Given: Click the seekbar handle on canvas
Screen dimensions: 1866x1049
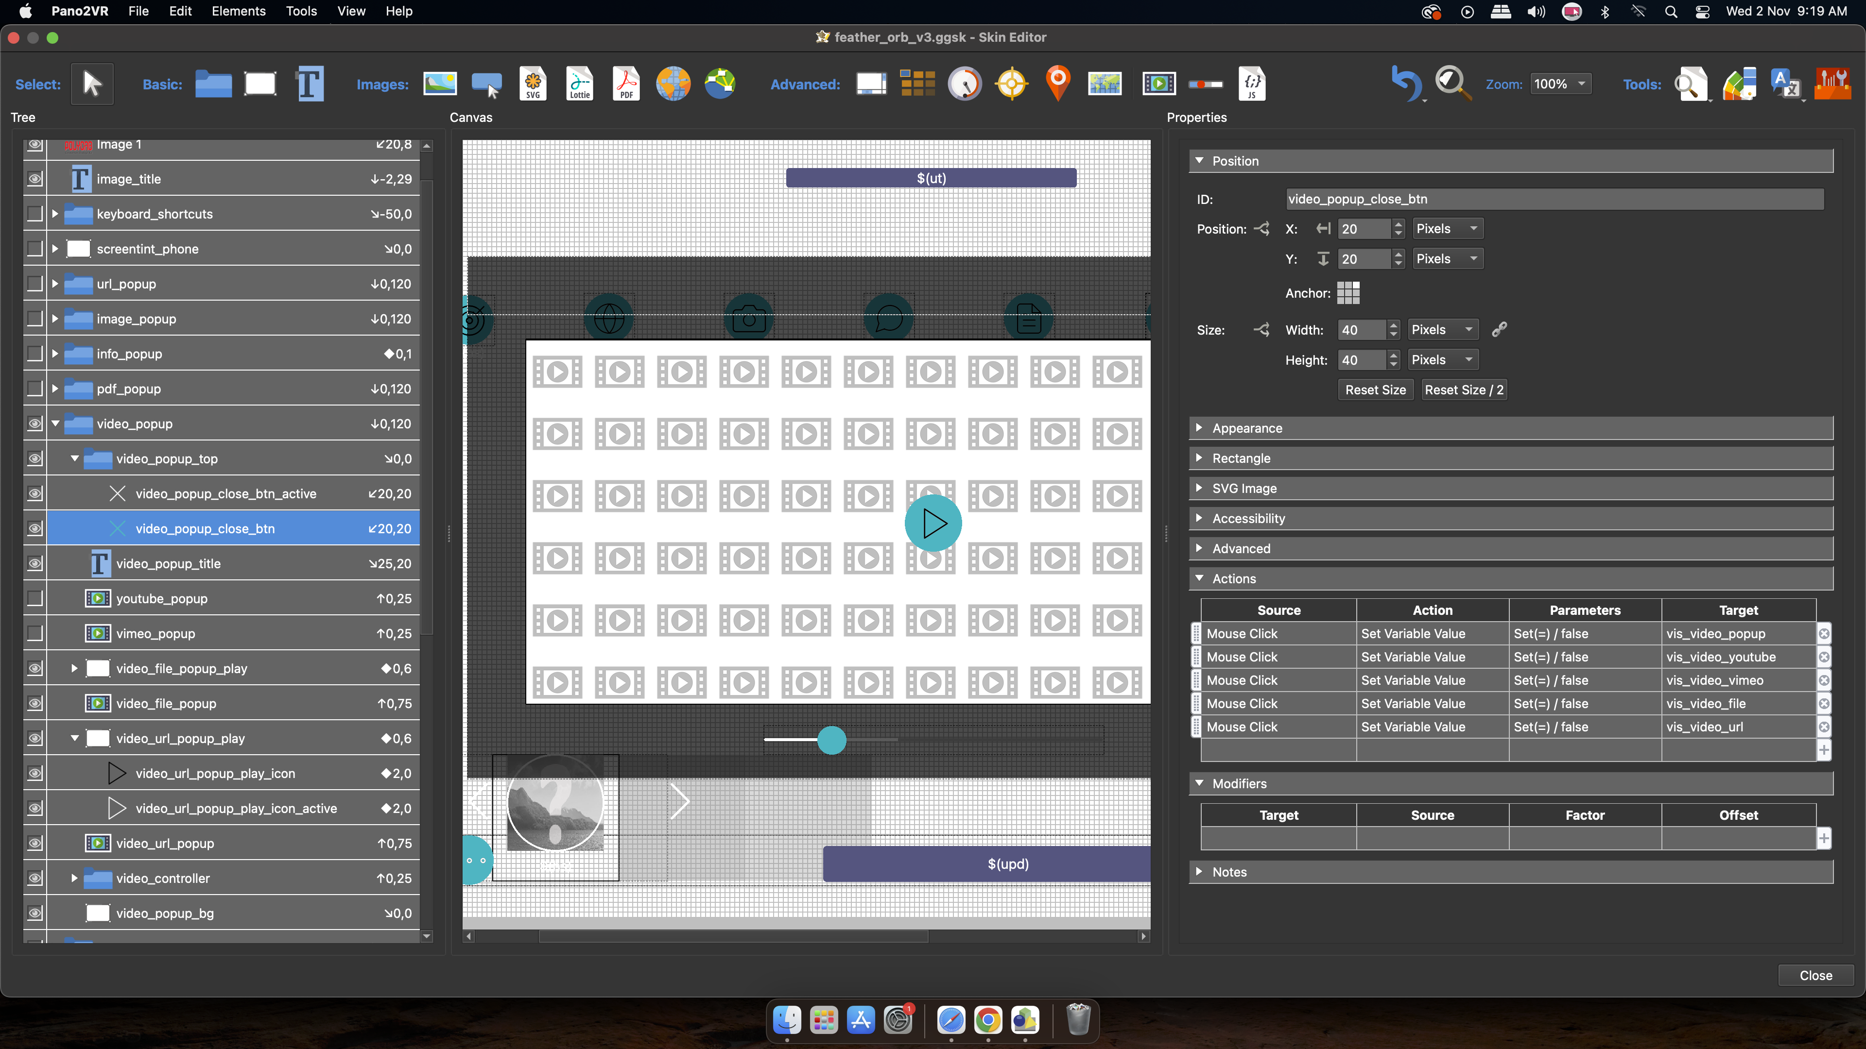Looking at the screenshot, I should 831,740.
